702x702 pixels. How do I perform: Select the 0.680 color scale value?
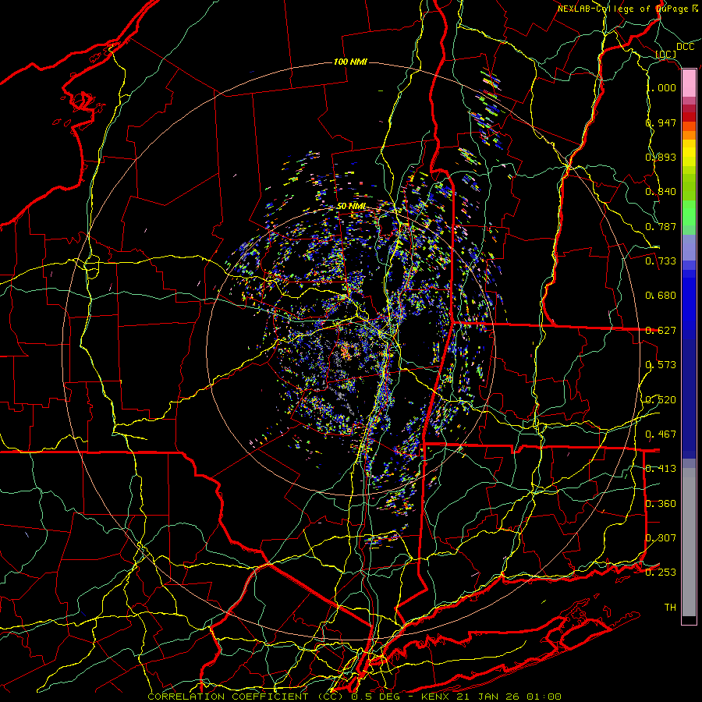coord(661,296)
